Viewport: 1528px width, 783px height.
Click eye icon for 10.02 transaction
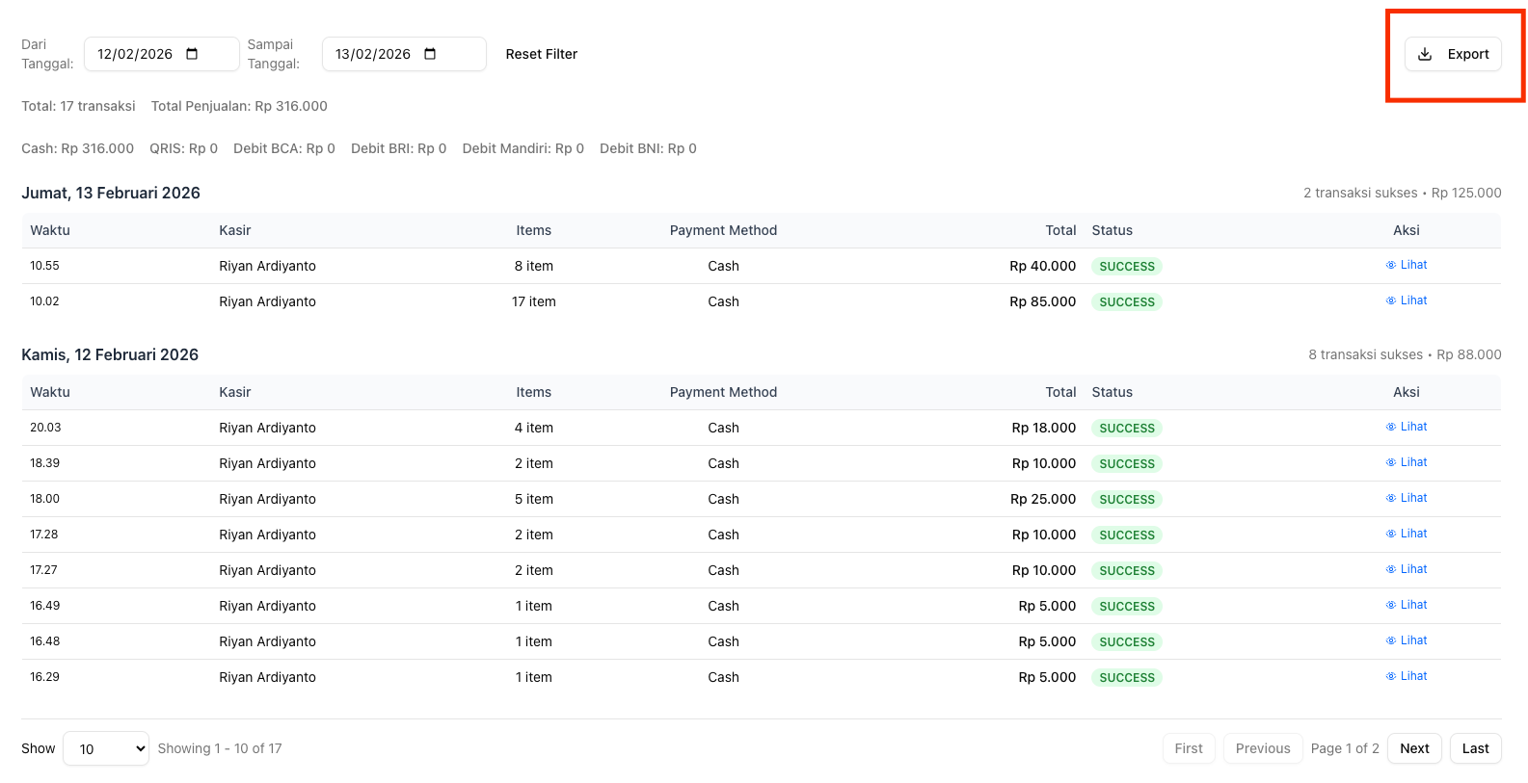click(1391, 300)
